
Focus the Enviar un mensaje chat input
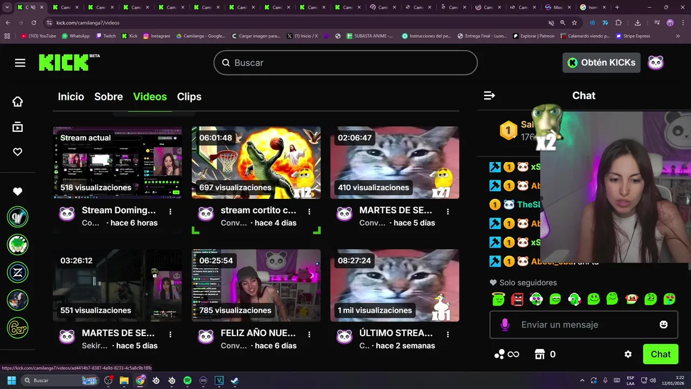tap(584, 325)
